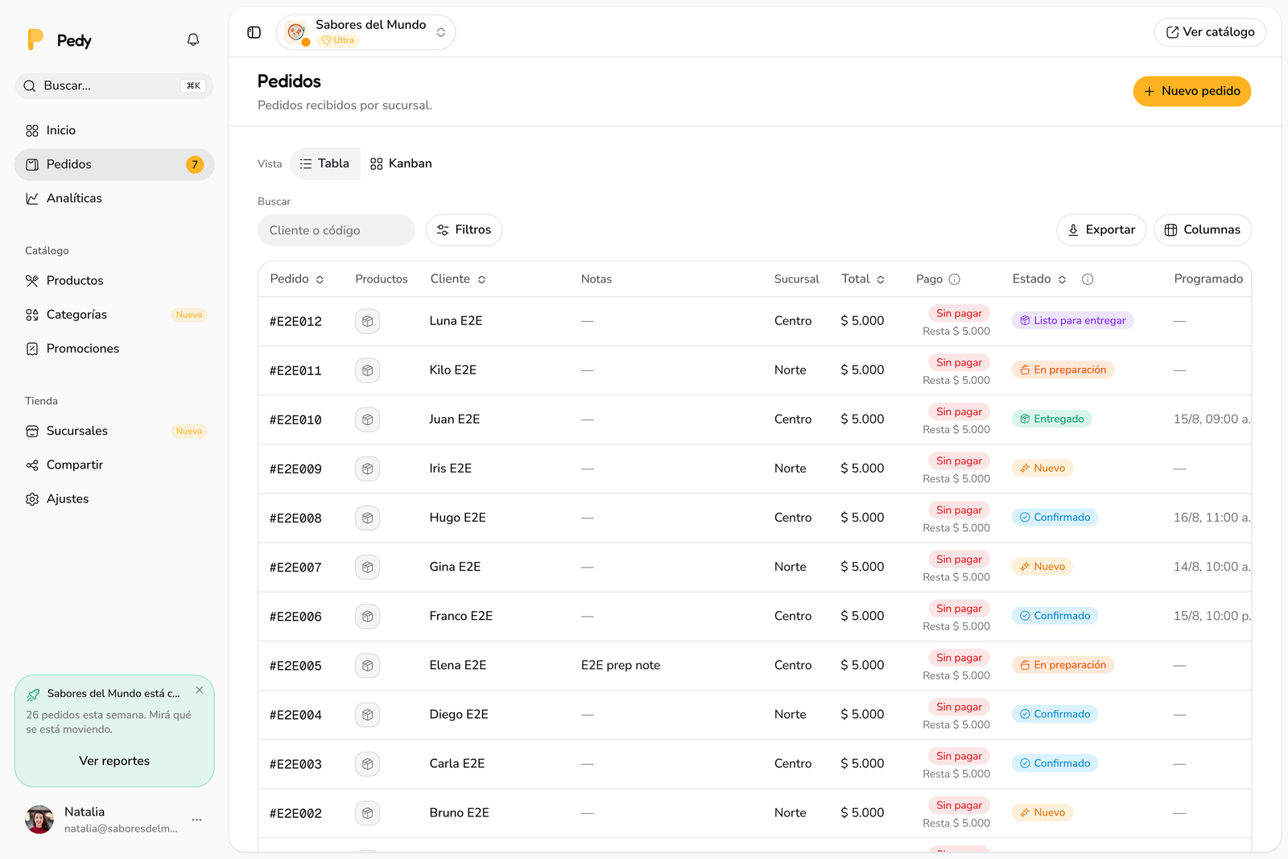Dismiss the weekly orders notification card
The height and width of the screenshot is (859, 1288).
[x=200, y=690]
